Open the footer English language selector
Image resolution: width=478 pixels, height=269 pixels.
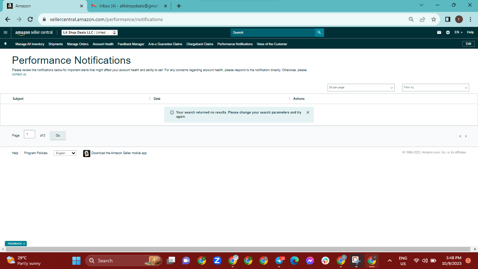(65, 153)
